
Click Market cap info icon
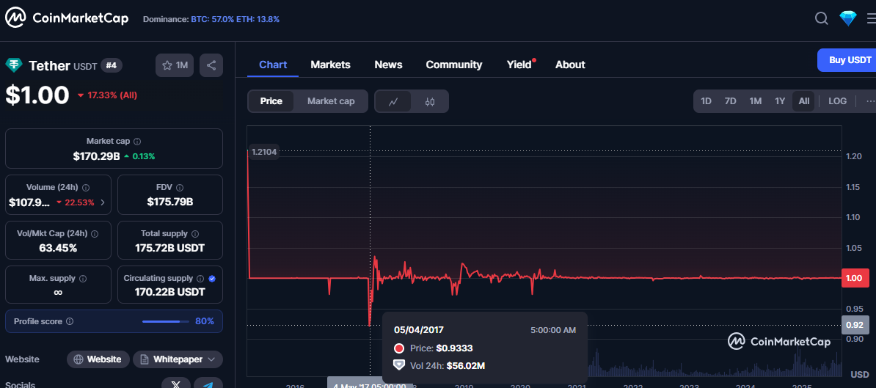[137, 142]
